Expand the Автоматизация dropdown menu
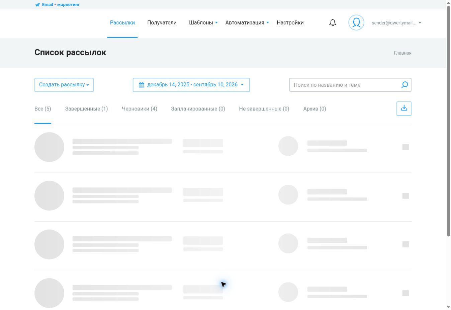Viewport: 451px width, 310px height. (247, 23)
